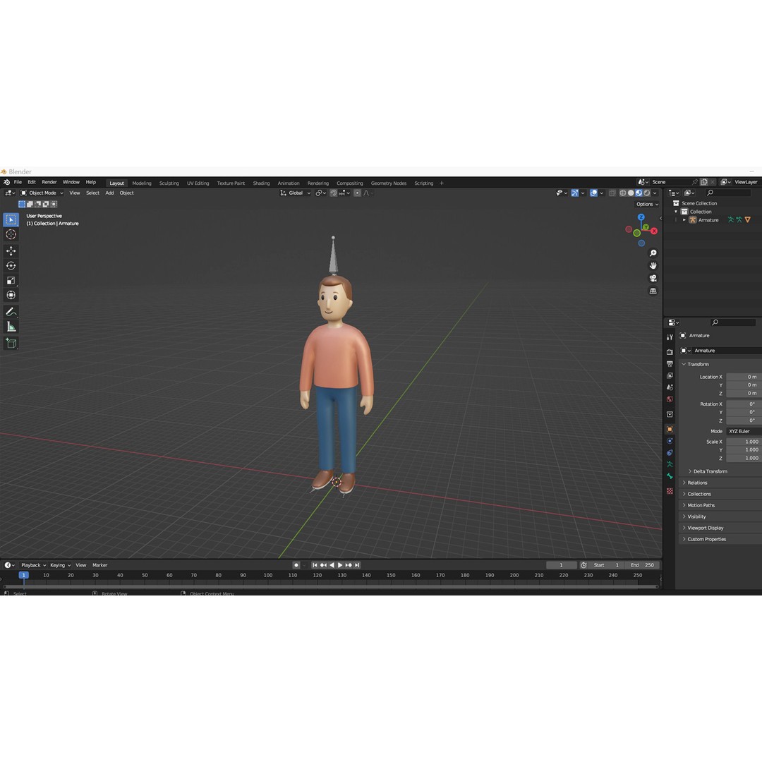Viewport: 762px width, 762px height.
Task: Select the Move tool in the viewport toolbar
Action: coord(11,250)
